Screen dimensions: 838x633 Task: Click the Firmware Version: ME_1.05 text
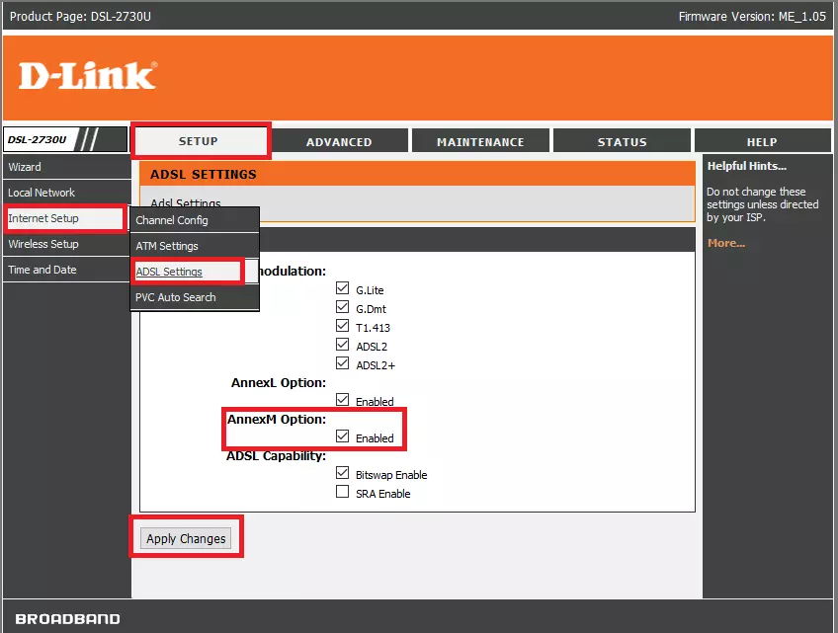tap(752, 17)
